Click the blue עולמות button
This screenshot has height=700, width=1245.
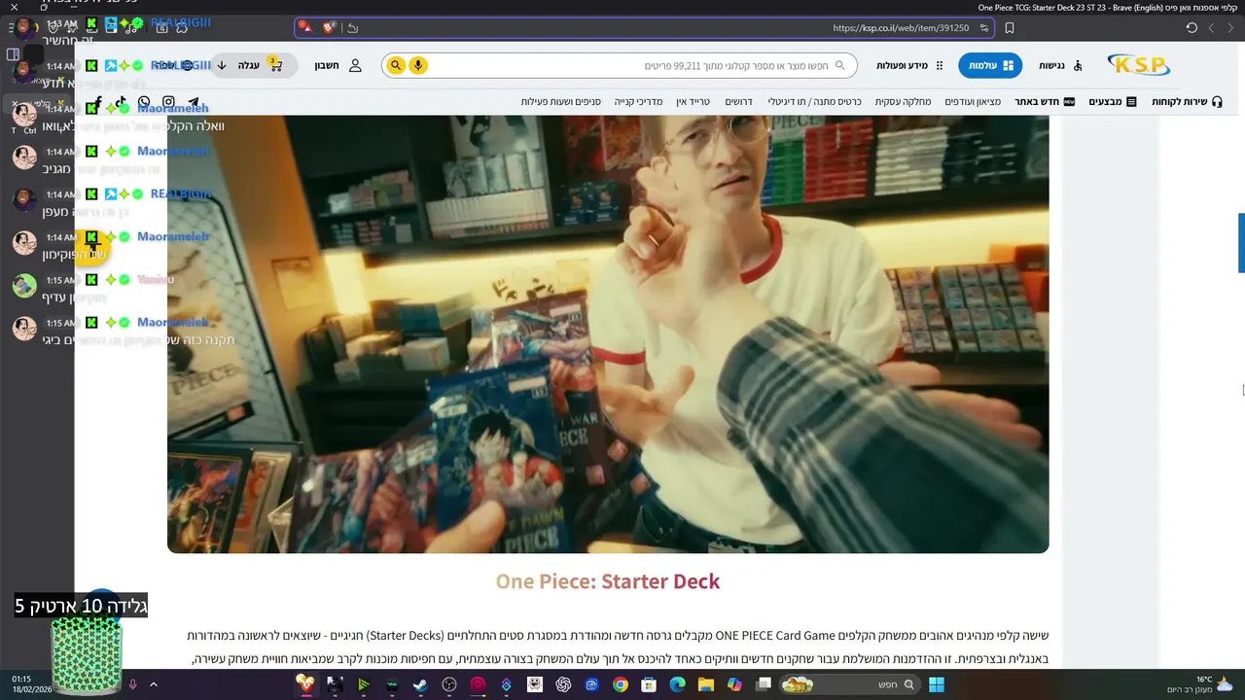[990, 65]
